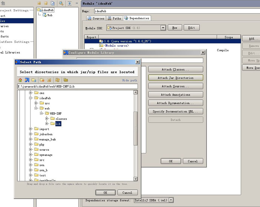This screenshot has height=207, width=260.
Task: Select the php folder
Action: (42, 144)
